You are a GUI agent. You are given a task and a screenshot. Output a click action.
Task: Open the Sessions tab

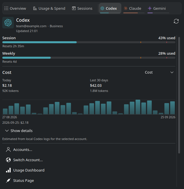[x=82, y=8]
